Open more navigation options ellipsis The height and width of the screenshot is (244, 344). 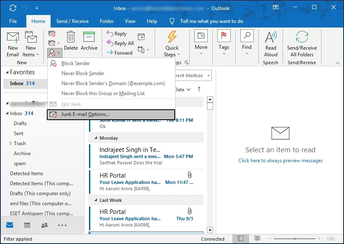click(62, 225)
